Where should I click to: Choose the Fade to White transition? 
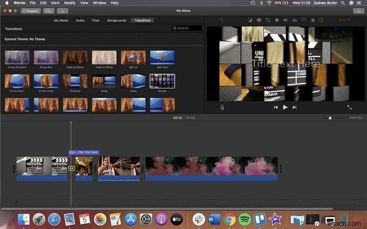coord(104,58)
